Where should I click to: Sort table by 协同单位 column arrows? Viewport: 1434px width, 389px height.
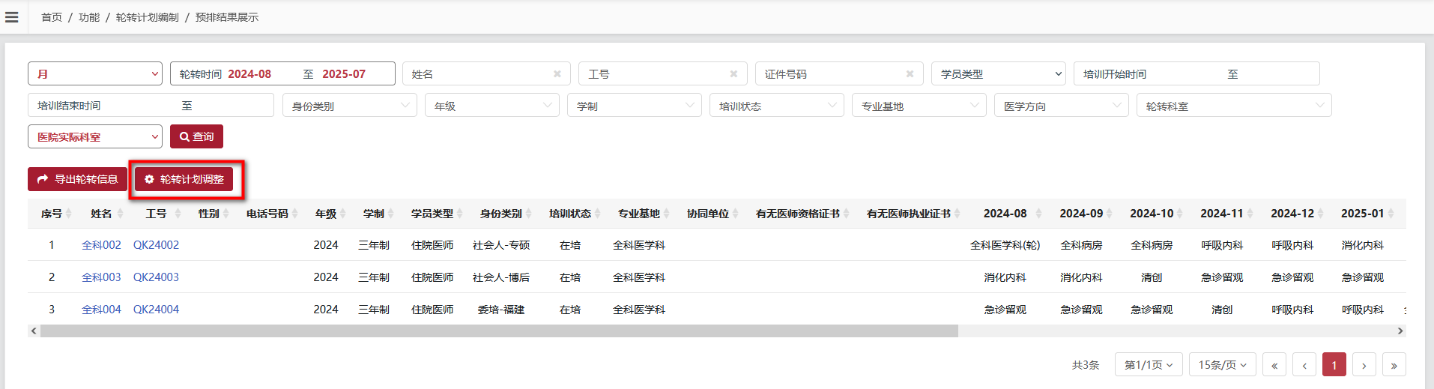coord(736,214)
